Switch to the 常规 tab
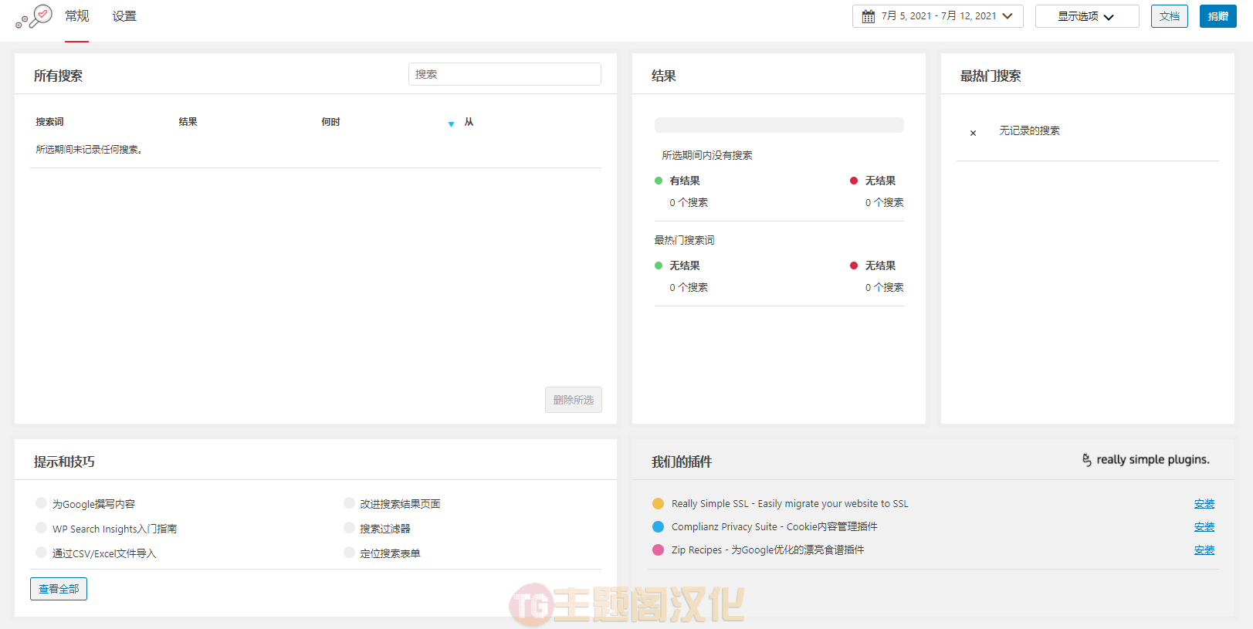The image size is (1253, 629). click(x=77, y=16)
